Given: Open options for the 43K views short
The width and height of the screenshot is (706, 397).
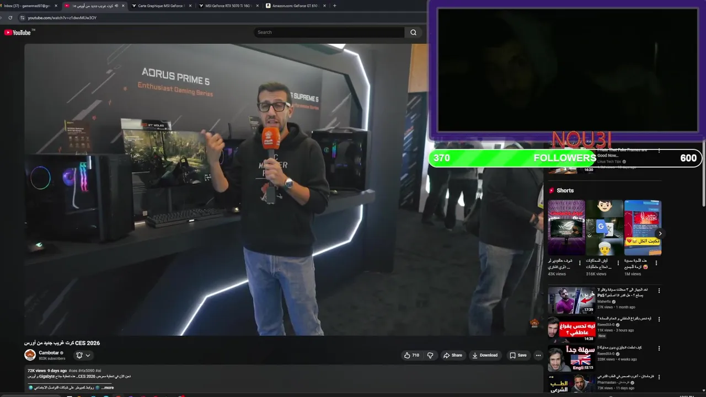Looking at the screenshot, I should tap(580, 263).
